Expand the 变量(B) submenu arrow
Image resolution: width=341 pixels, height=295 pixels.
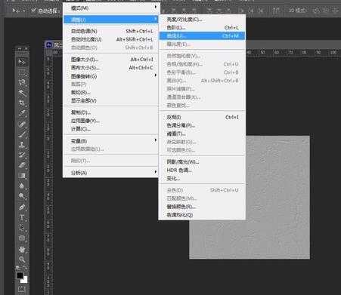[156, 140]
